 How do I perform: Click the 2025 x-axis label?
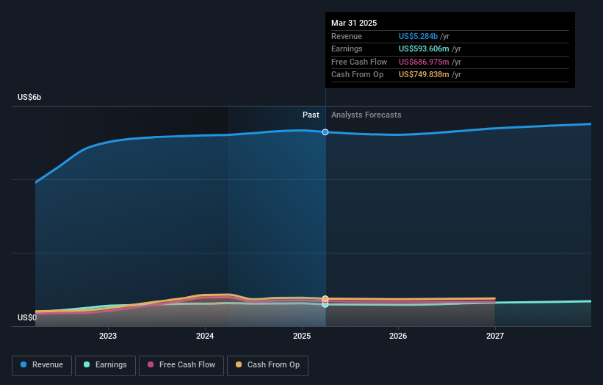pyautogui.click(x=302, y=336)
